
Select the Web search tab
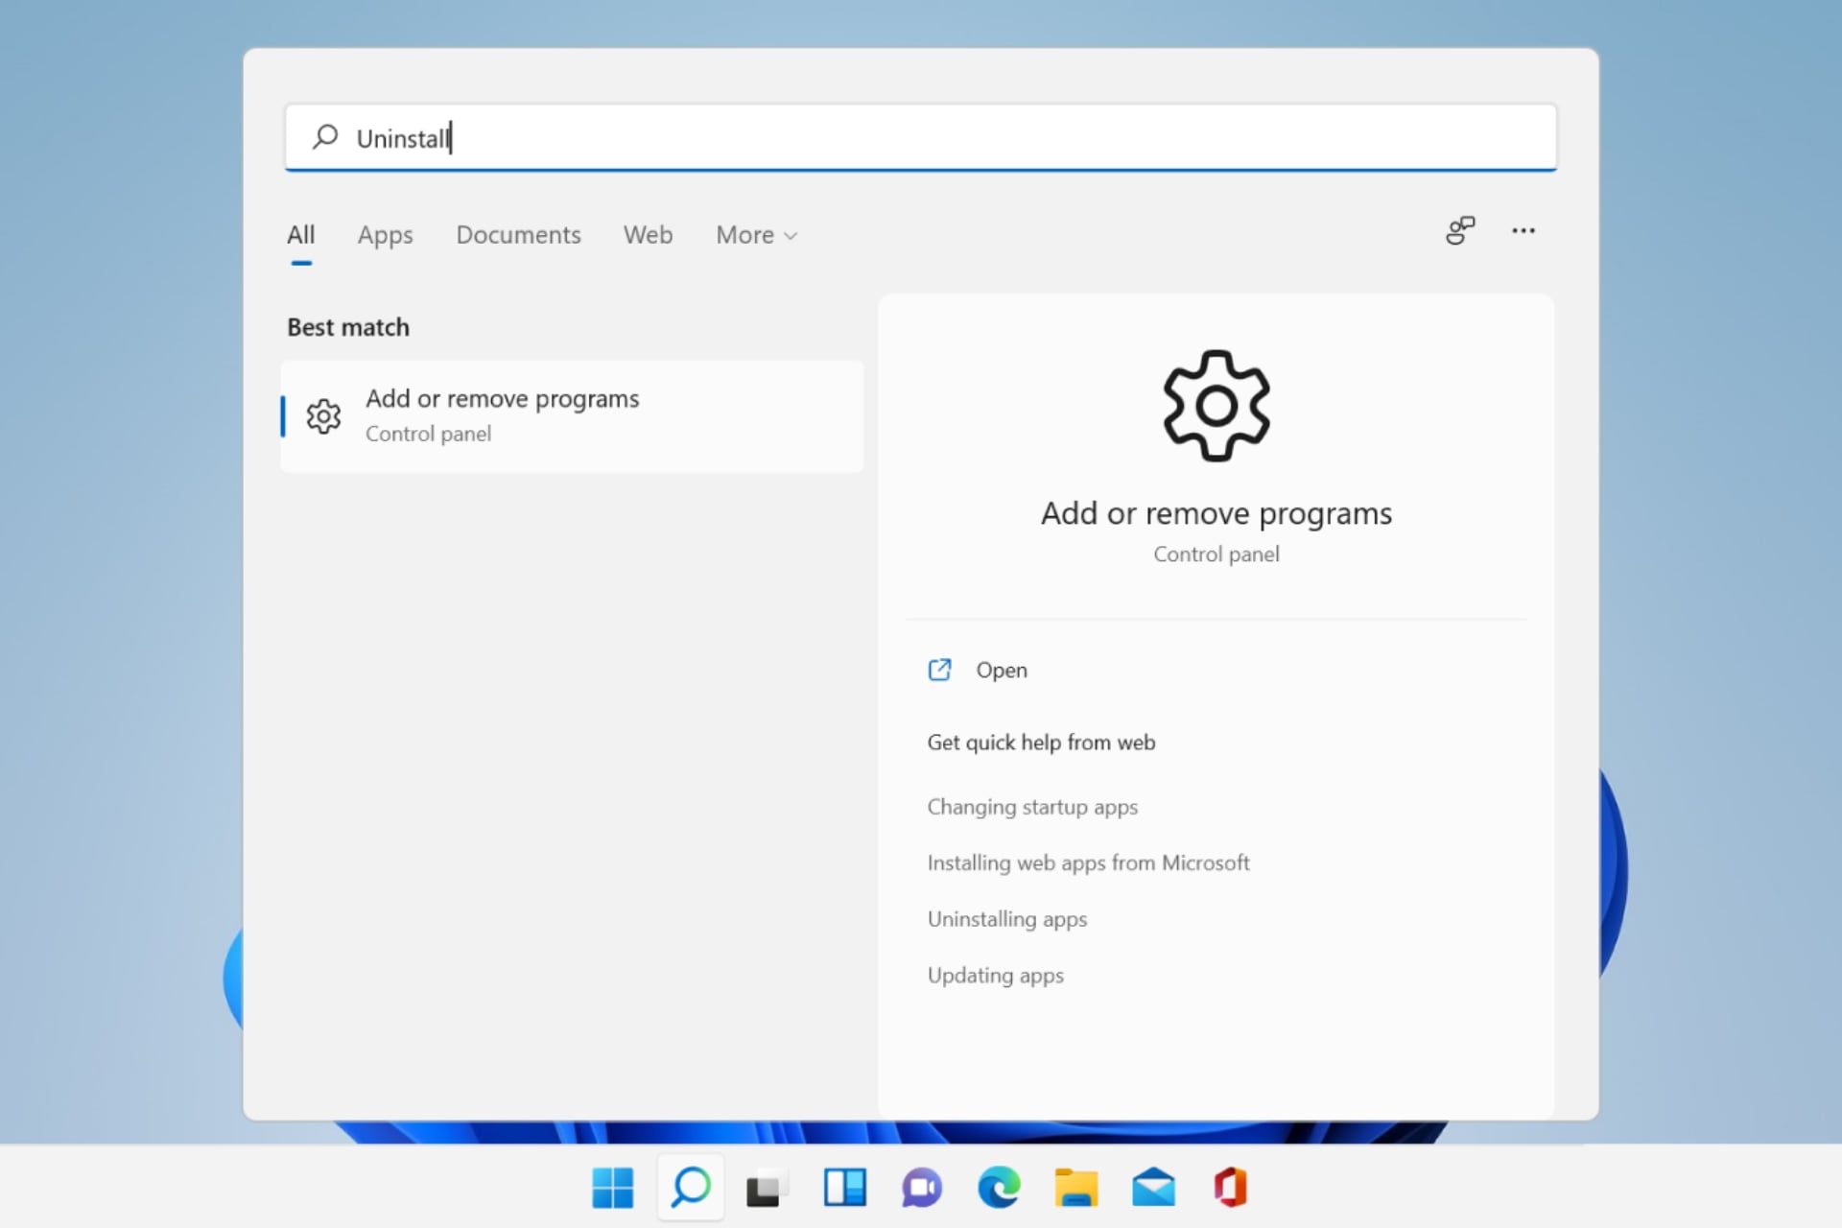648,235
